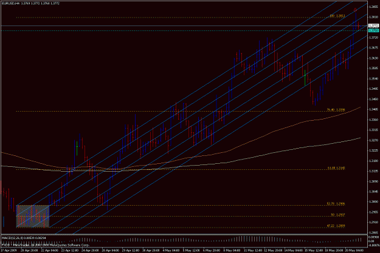Image resolution: width=380 pixels, height=253 pixels.
Task: Click the 1.3135 price axis label
Action: pos(373,171)
